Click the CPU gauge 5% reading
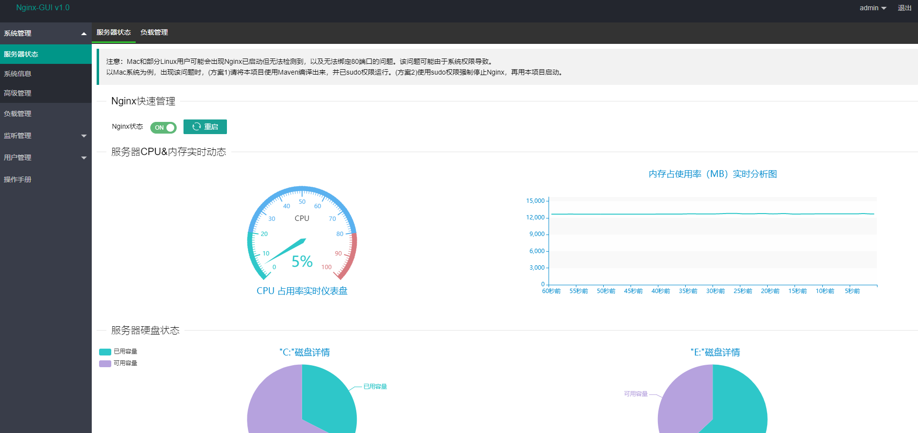Screen dimensions: 918x433 302,262
